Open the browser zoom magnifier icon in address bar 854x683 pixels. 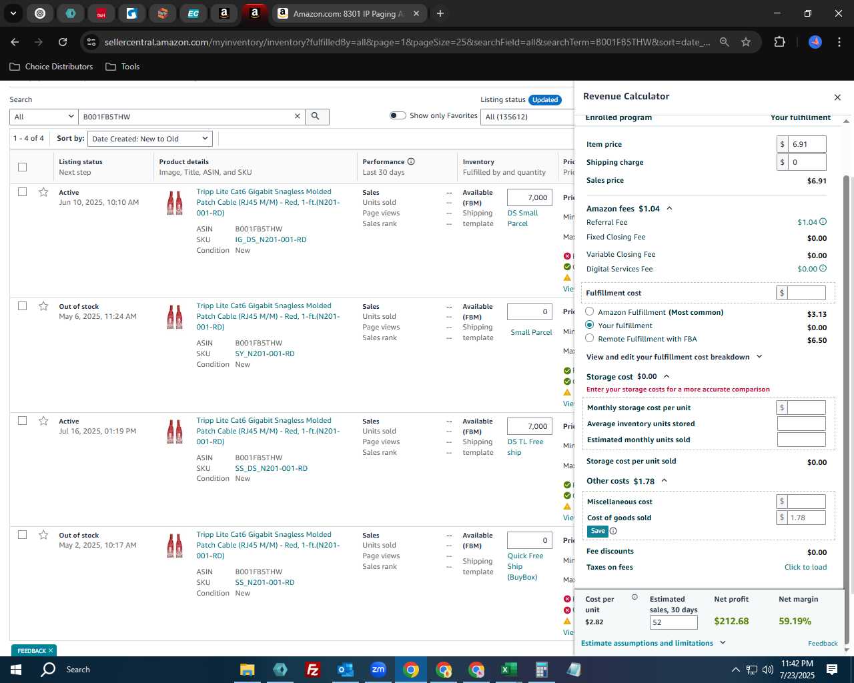click(725, 42)
